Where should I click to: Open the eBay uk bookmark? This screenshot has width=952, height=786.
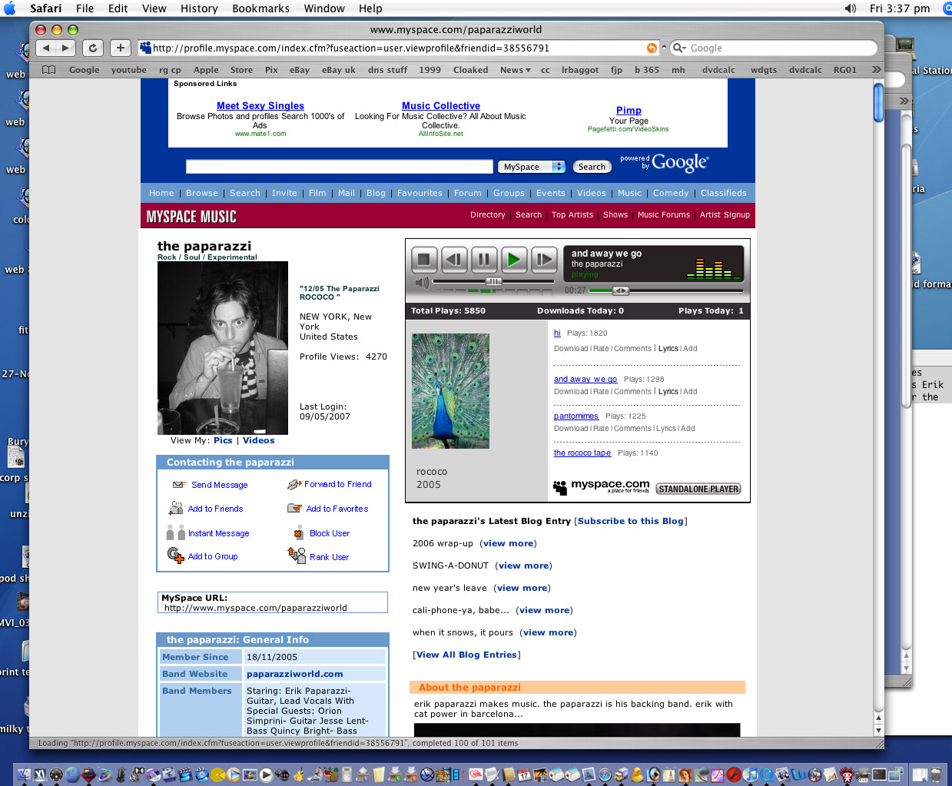click(339, 70)
